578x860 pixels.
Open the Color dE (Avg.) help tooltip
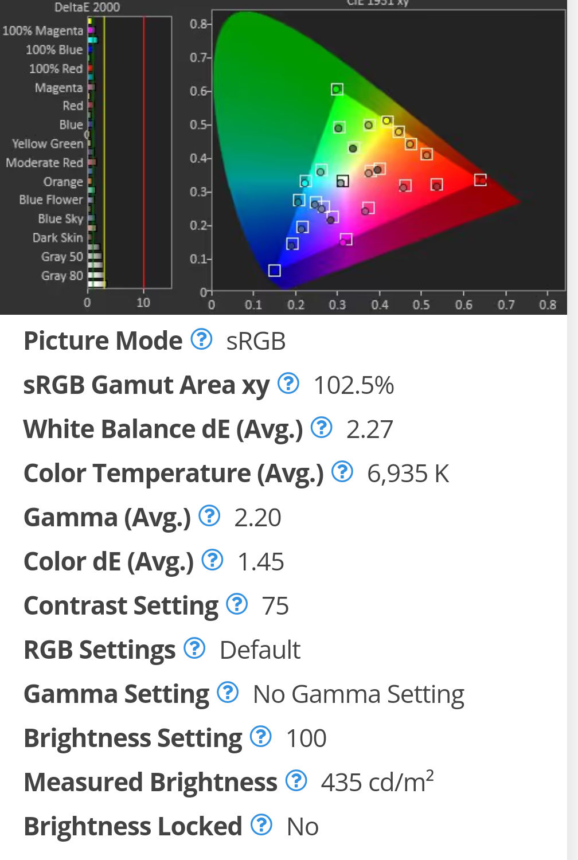(213, 560)
